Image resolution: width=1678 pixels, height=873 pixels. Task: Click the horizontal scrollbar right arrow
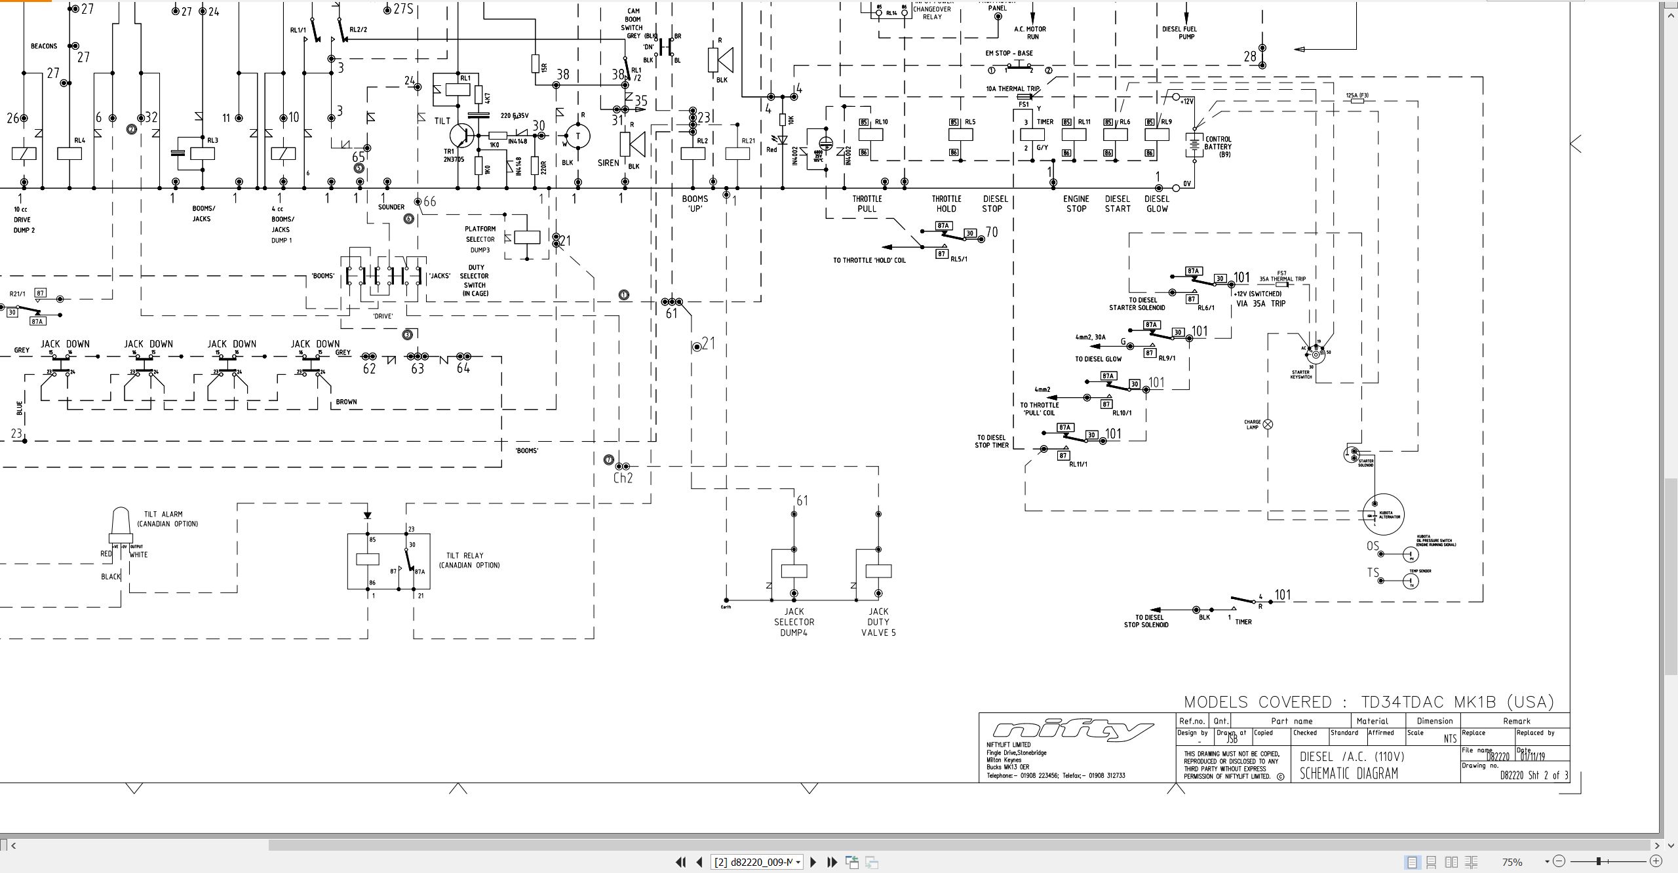pyautogui.click(x=1658, y=845)
